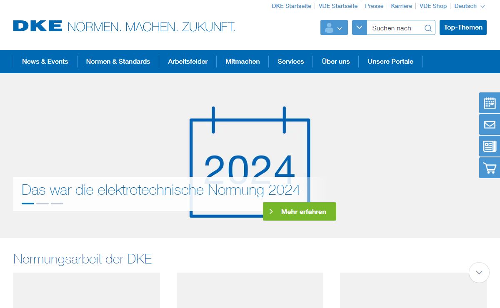This screenshot has width=500, height=308.
Task: Open the Services menu
Action: click(291, 62)
